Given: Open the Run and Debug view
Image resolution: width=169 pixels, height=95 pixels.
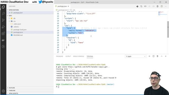Looking at the screenshot, I should tap(3, 27).
